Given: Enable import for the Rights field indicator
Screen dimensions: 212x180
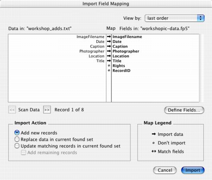Looking at the screenshot, I should point(109,66).
